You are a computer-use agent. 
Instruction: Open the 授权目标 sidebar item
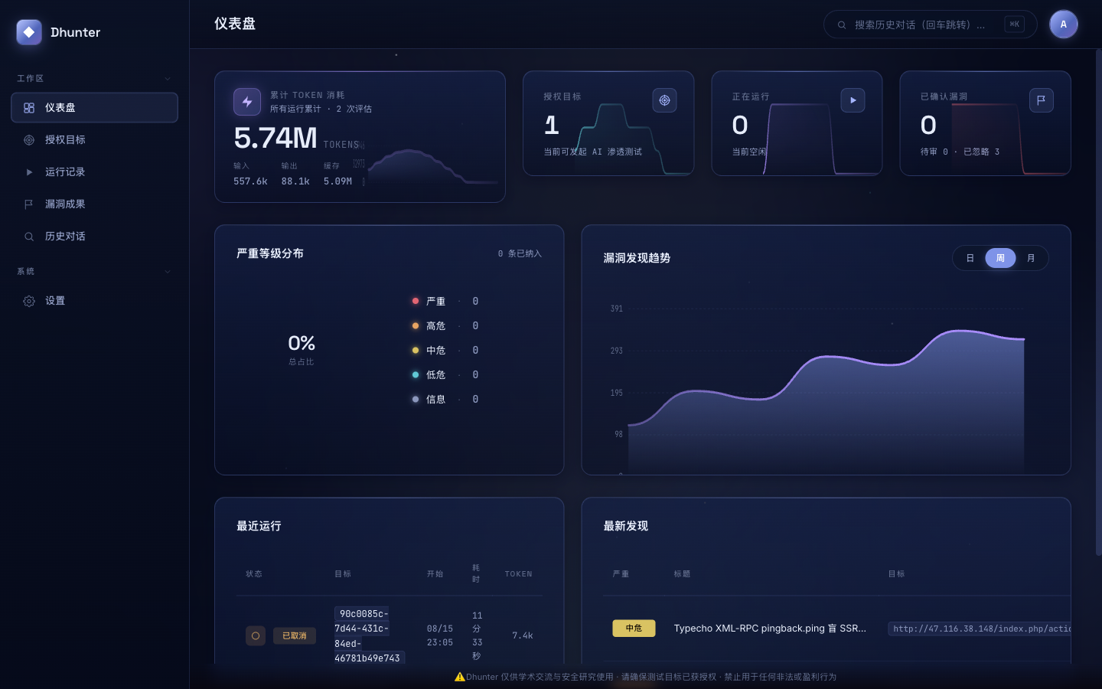click(x=94, y=140)
